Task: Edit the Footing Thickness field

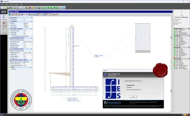Action: point(28,31)
